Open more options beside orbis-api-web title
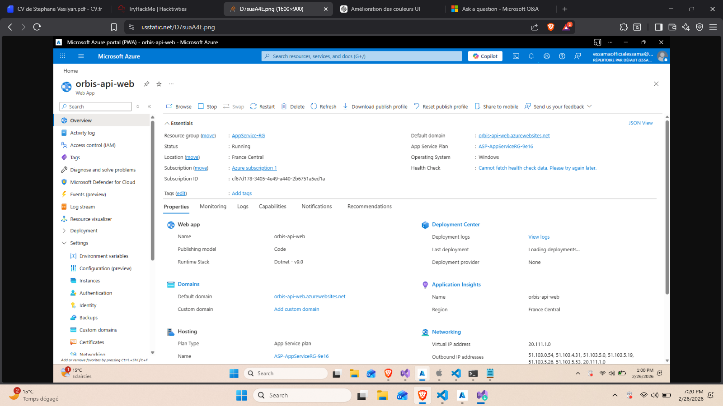Screen dimensions: 723x406 [x=171, y=84]
